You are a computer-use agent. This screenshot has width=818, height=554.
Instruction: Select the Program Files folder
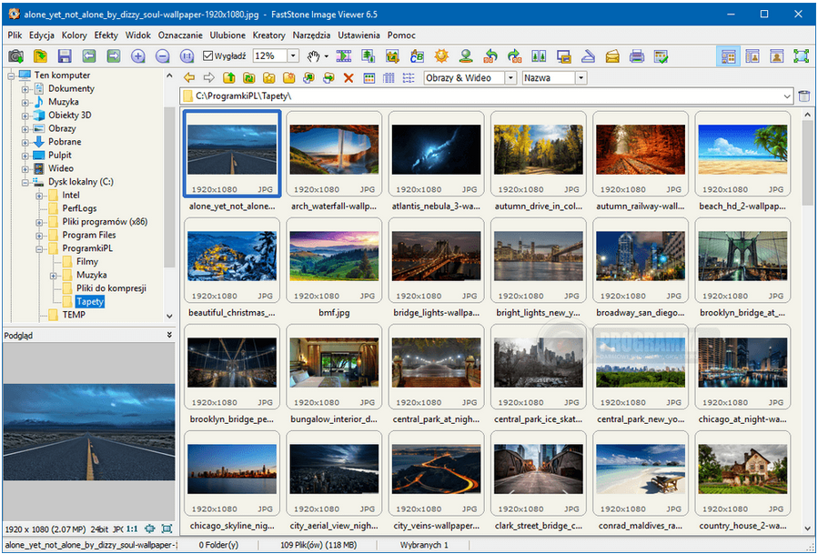point(89,236)
